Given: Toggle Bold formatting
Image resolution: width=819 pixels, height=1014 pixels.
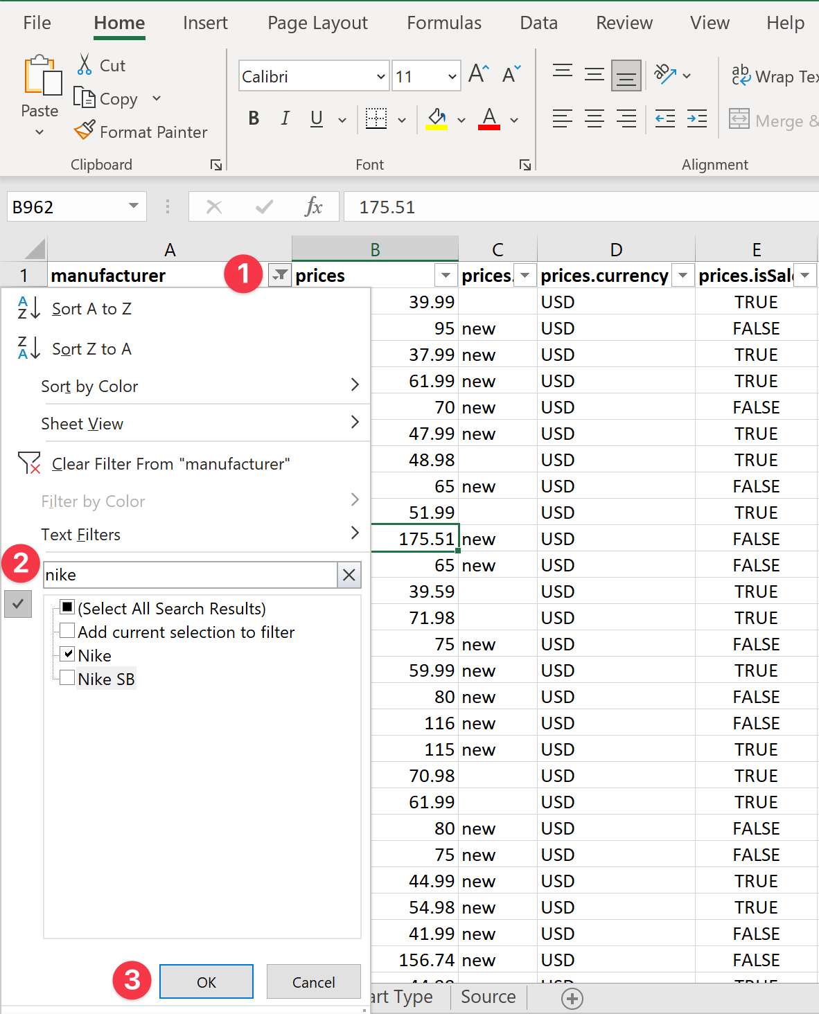Looking at the screenshot, I should coord(254,119).
